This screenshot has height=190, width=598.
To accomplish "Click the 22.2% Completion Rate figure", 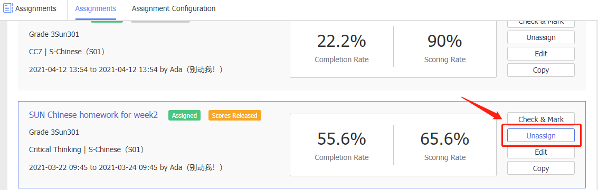I will click(341, 41).
